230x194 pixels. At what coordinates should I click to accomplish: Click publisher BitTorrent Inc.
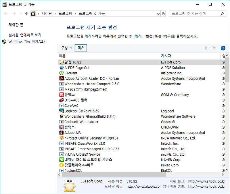(171, 73)
